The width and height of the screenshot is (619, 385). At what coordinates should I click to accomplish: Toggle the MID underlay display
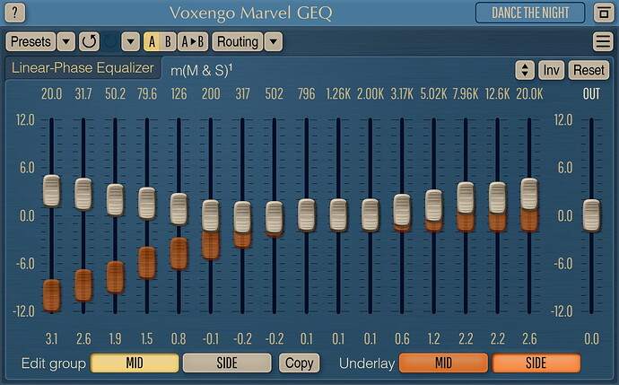point(443,363)
